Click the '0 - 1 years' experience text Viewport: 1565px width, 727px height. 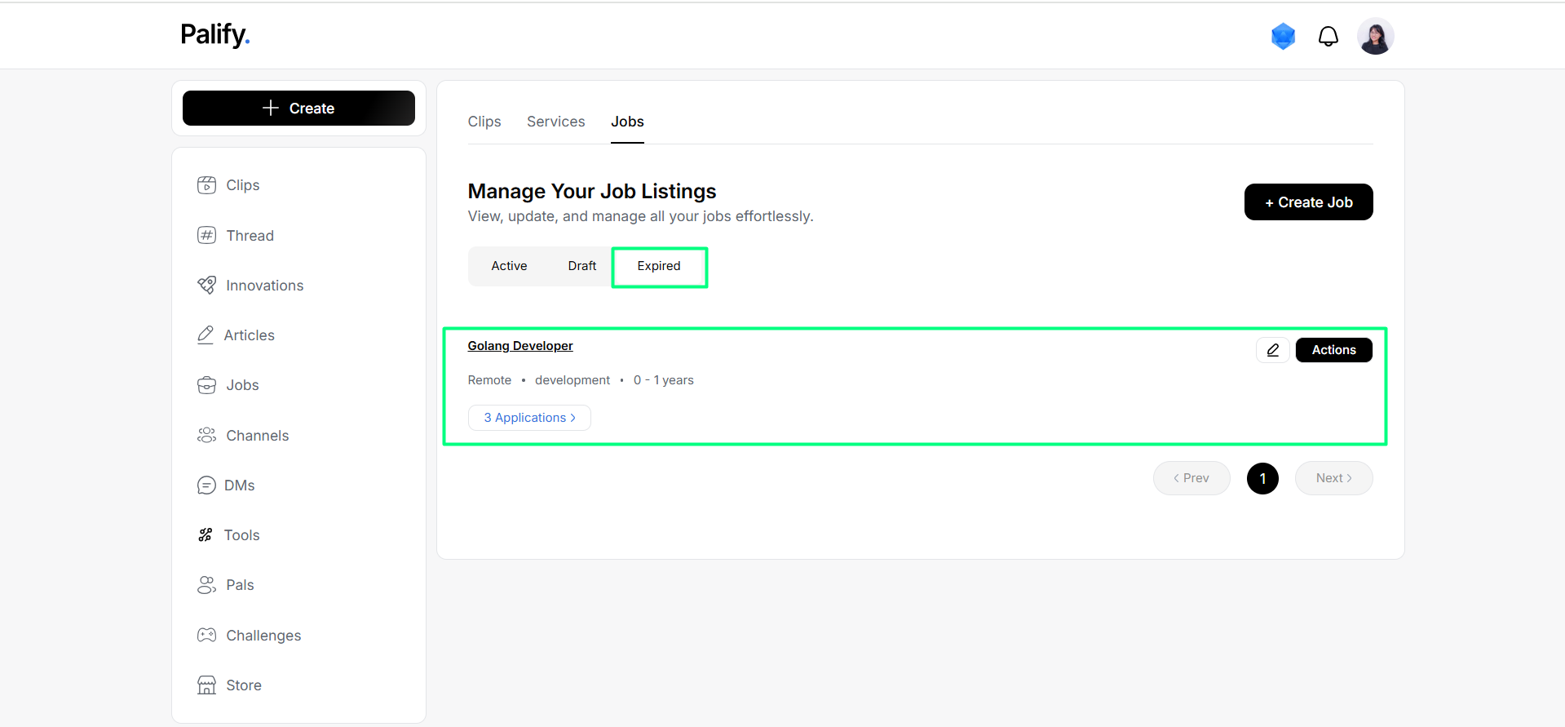pyautogui.click(x=663, y=380)
